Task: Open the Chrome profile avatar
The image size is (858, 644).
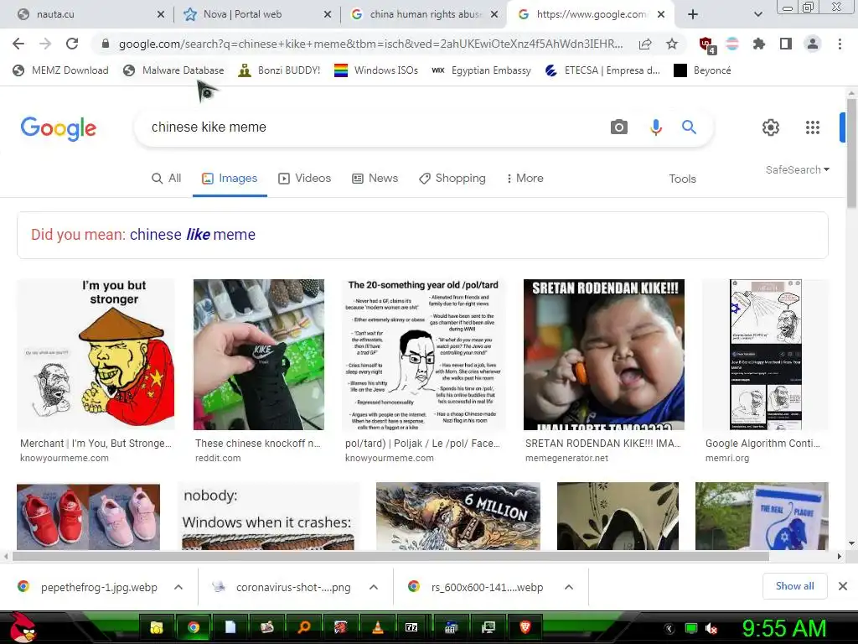Action: pos(813,44)
